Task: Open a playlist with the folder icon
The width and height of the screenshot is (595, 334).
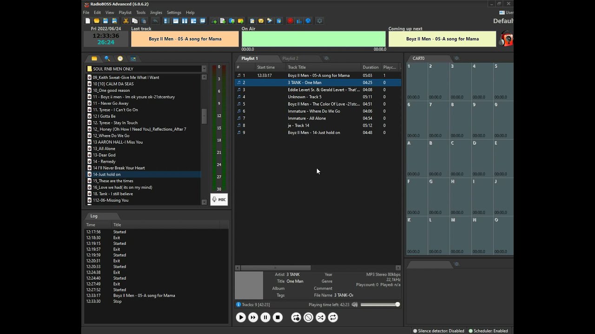Action: [x=97, y=21]
